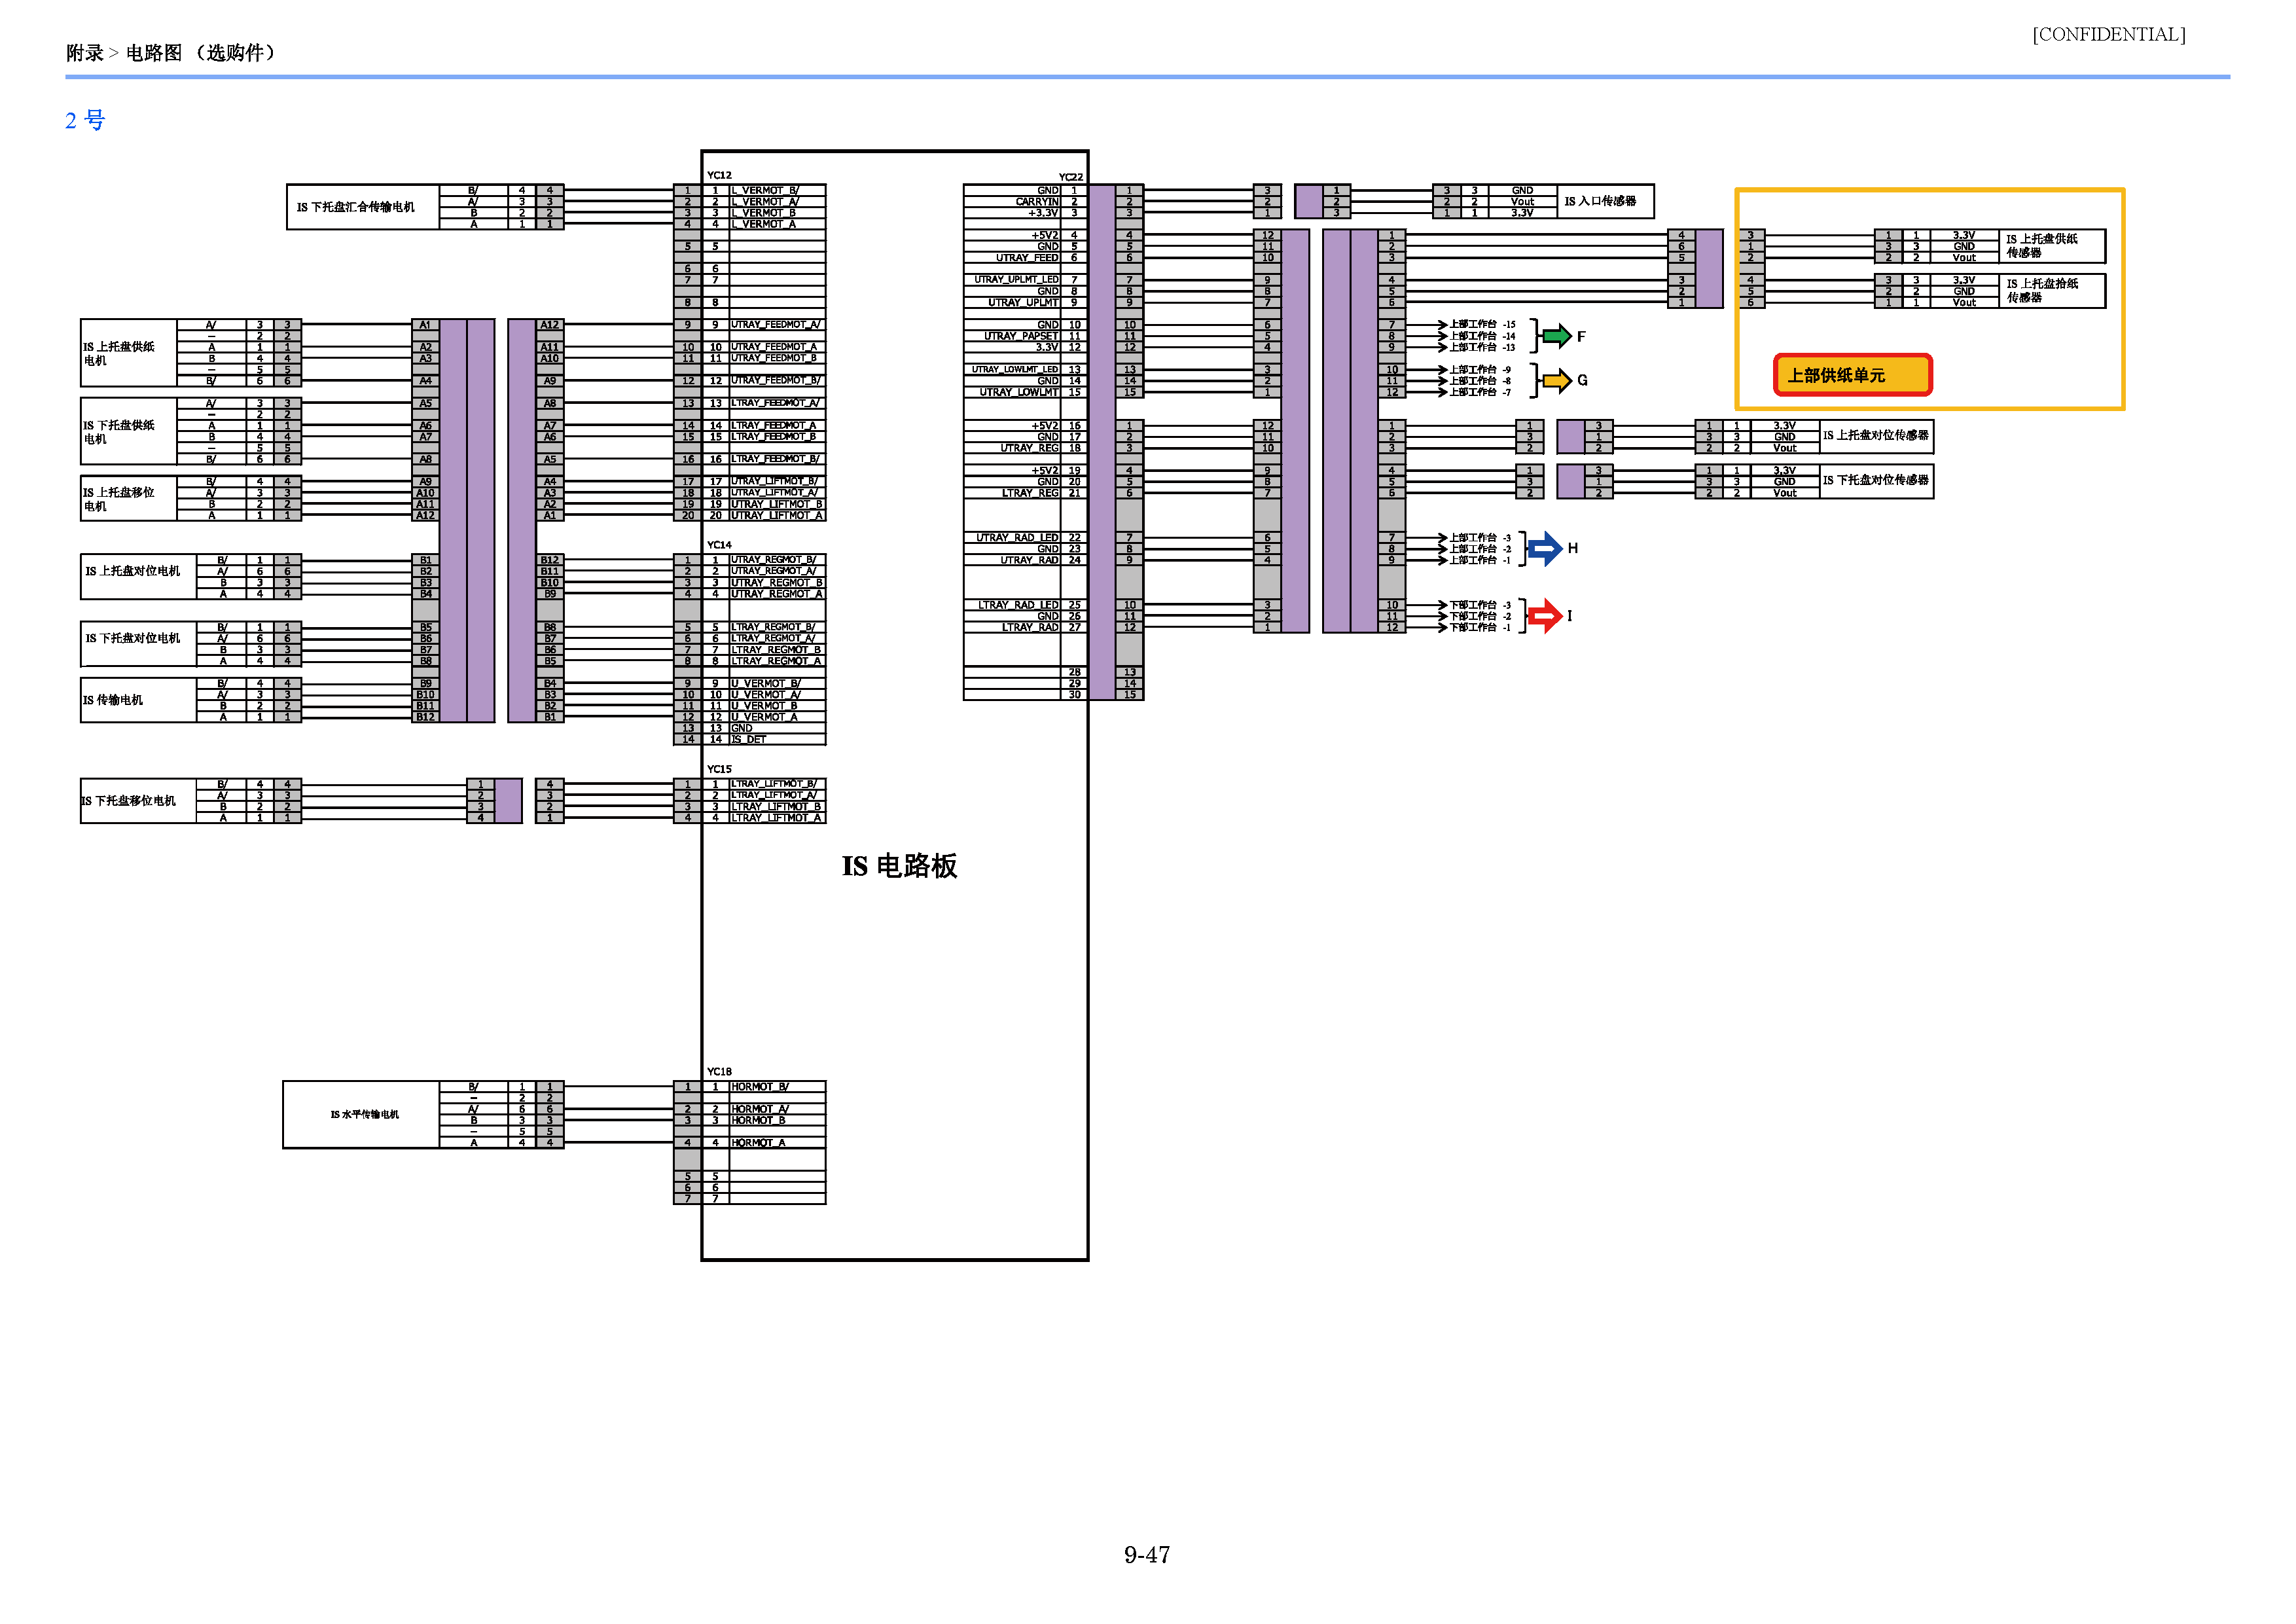Click the LTRAY_REG signal name
Viewport: 2296px width, 1624px height.
tap(1030, 493)
